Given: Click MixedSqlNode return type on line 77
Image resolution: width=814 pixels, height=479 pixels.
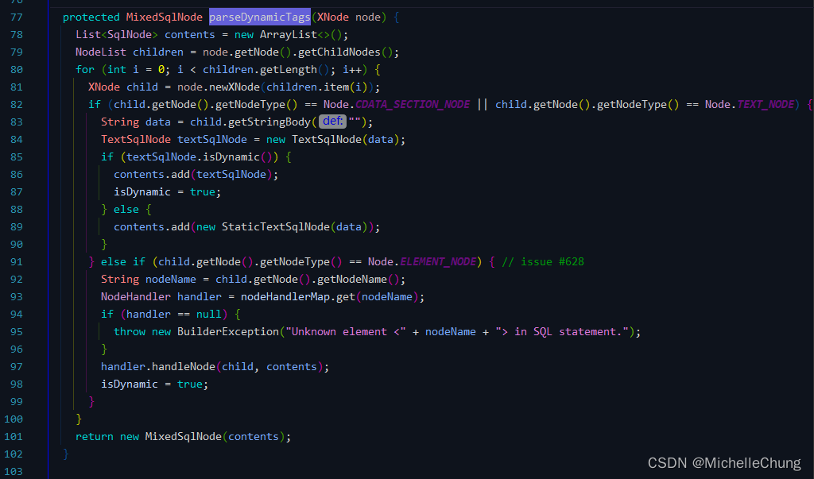Looking at the screenshot, I should pyautogui.click(x=164, y=17).
